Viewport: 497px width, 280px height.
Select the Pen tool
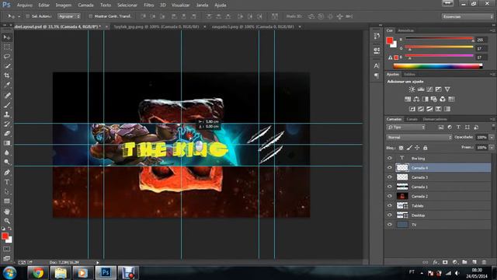click(x=7, y=173)
